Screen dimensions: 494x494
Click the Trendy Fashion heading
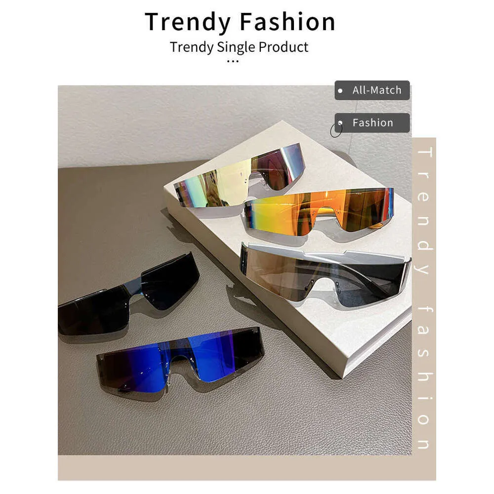(x=240, y=22)
